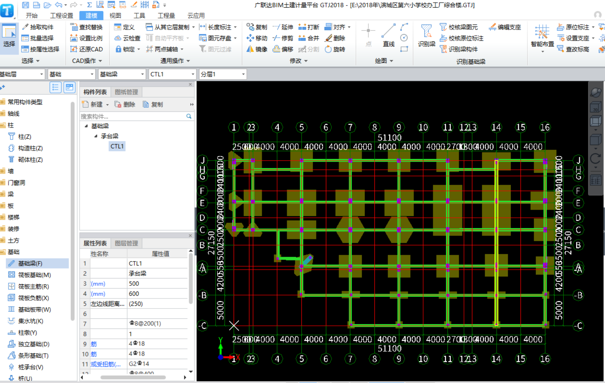Expand the 长度标注 dropdown
This screenshot has height=383, width=605.
[x=235, y=27]
